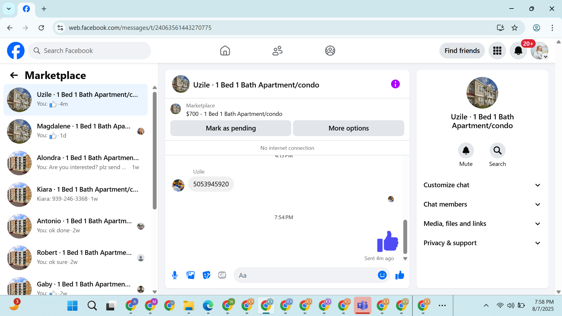Select the Facebook browser tab
The height and width of the screenshot is (316, 562).
pos(26,9)
